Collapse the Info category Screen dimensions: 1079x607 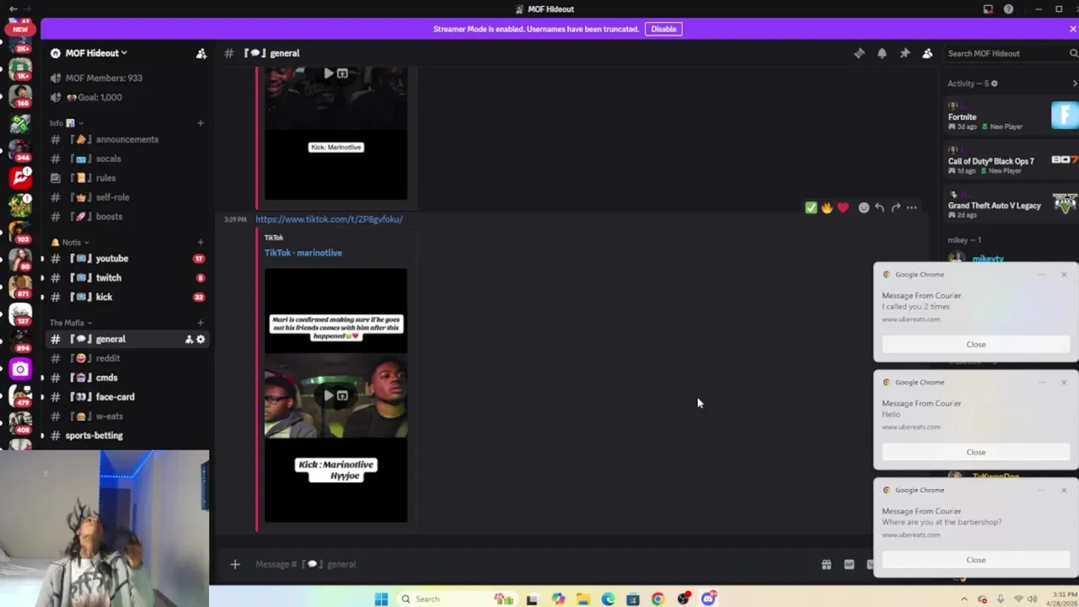click(x=66, y=123)
